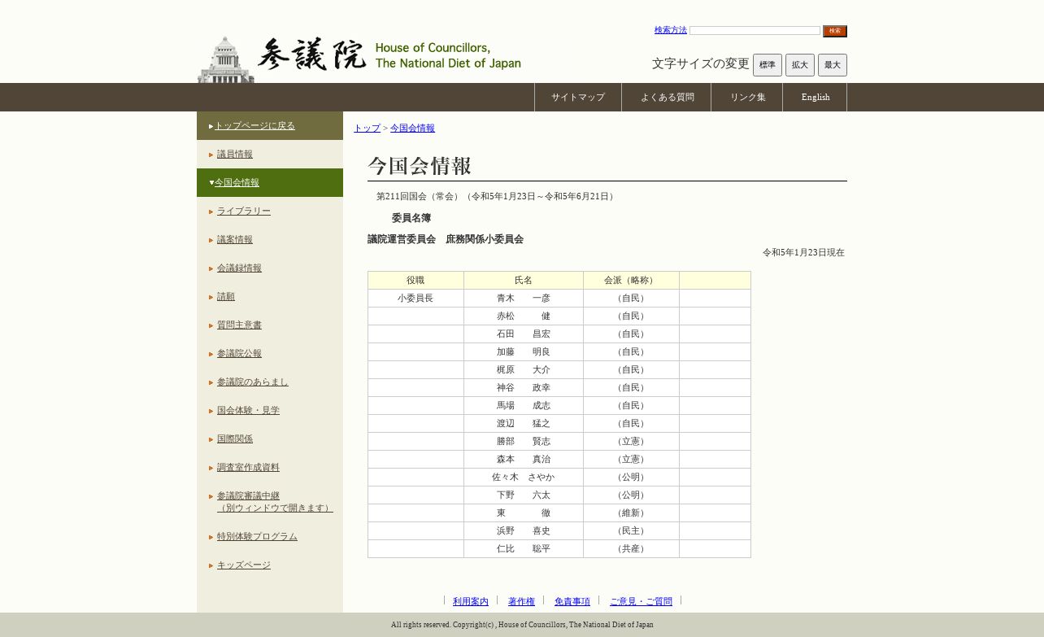Open the ご意見・ご質問 footer link
This screenshot has width=1044, height=637.
coord(641,601)
